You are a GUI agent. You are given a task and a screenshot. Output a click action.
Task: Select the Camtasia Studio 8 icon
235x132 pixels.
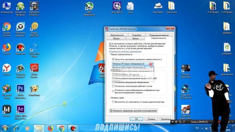[x=21, y=71]
